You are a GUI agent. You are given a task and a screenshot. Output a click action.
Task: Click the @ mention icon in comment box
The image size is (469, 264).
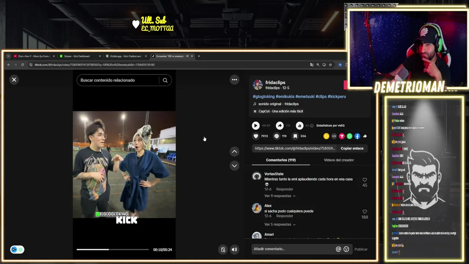(x=338, y=249)
